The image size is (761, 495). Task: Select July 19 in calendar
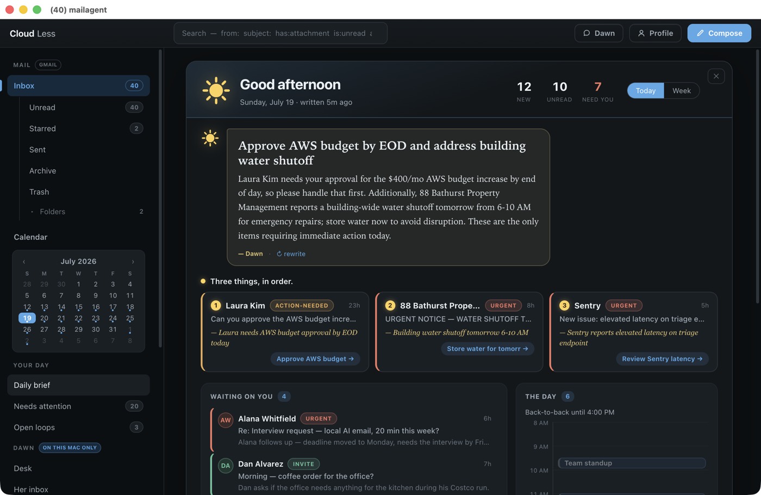click(27, 318)
